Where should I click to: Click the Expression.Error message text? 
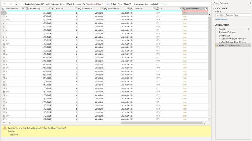click(x=37, y=128)
